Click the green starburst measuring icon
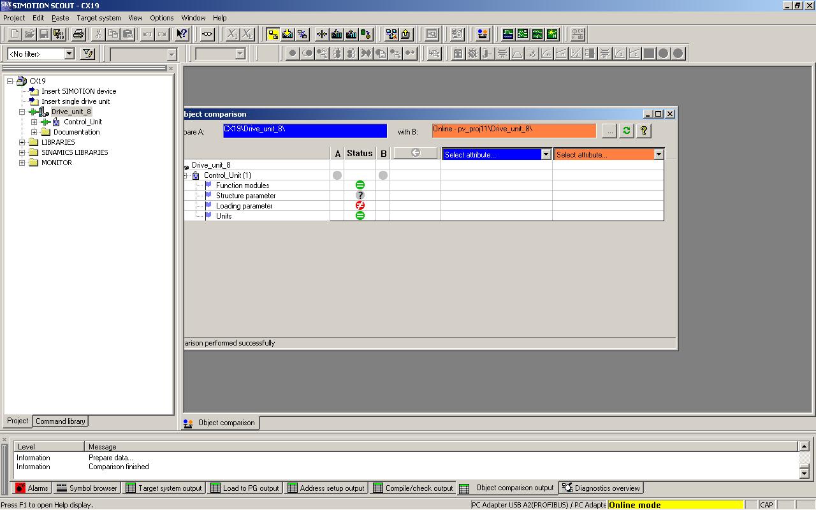 552,34
